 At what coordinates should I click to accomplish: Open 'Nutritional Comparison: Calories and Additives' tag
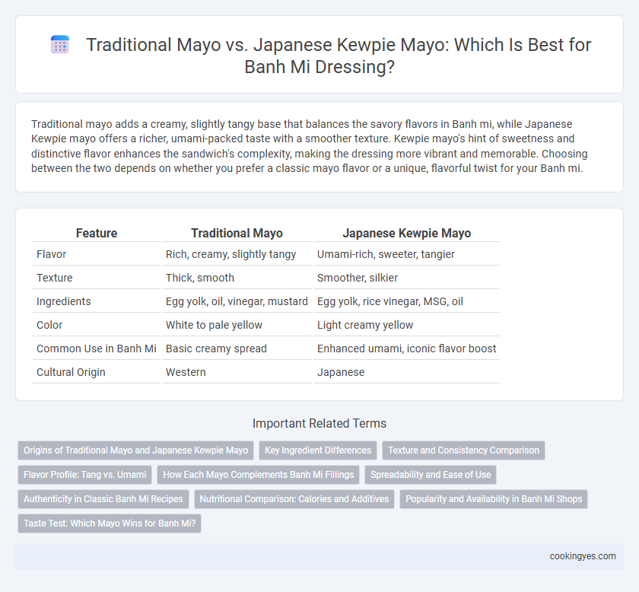coord(294,499)
